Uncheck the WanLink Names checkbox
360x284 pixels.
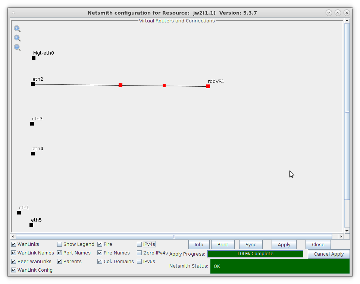coord(14,253)
